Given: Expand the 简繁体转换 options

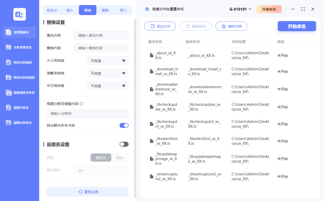Looking at the screenshot, I should (108, 73).
